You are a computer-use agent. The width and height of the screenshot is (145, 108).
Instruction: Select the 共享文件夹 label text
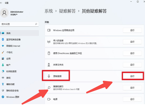[x=58, y=65]
